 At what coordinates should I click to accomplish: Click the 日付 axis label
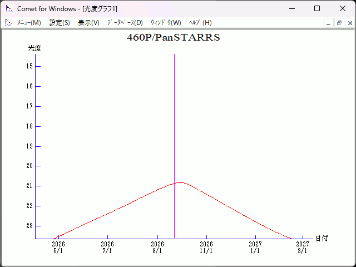(322, 239)
